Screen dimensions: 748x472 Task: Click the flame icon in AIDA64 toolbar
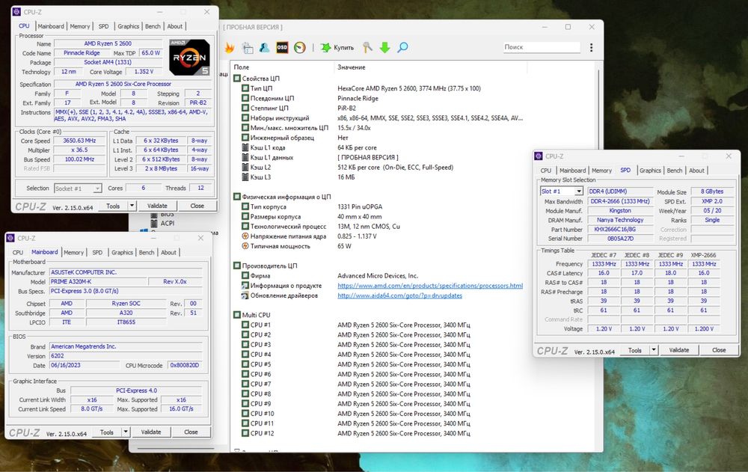point(230,48)
